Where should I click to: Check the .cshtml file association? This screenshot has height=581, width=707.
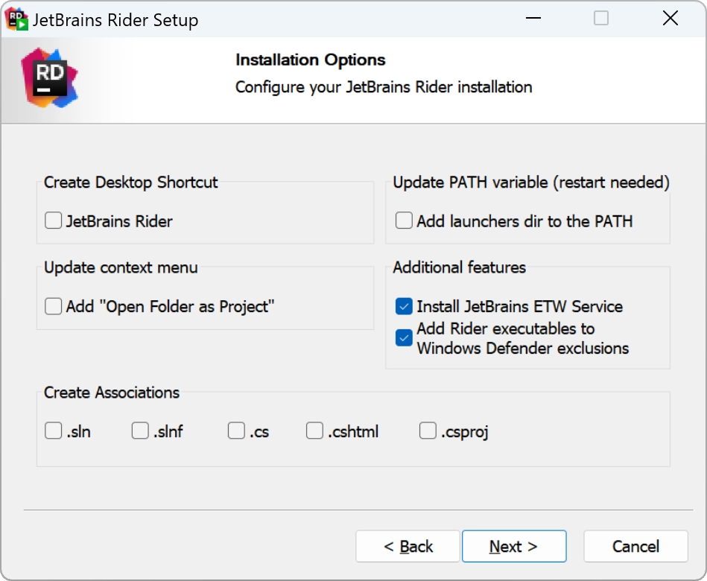tap(314, 431)
